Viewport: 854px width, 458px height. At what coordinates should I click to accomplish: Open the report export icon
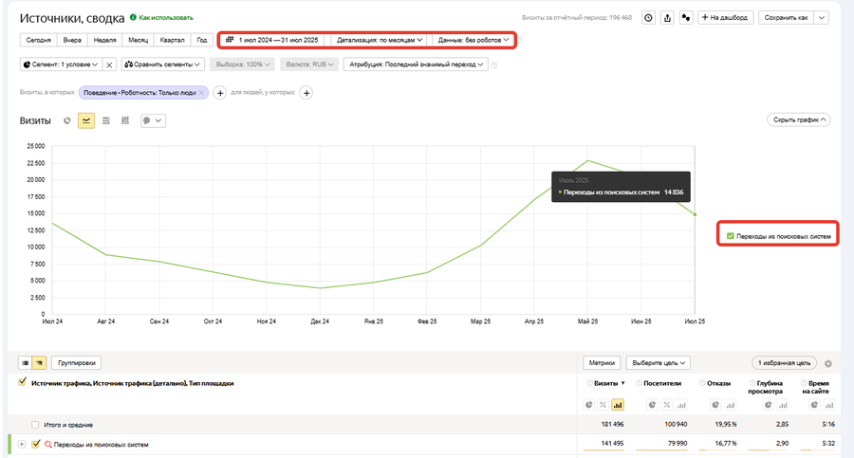(x=667, y=18)
